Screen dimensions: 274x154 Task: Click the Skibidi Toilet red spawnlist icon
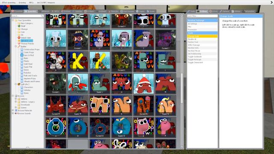[x=19, y=38]
